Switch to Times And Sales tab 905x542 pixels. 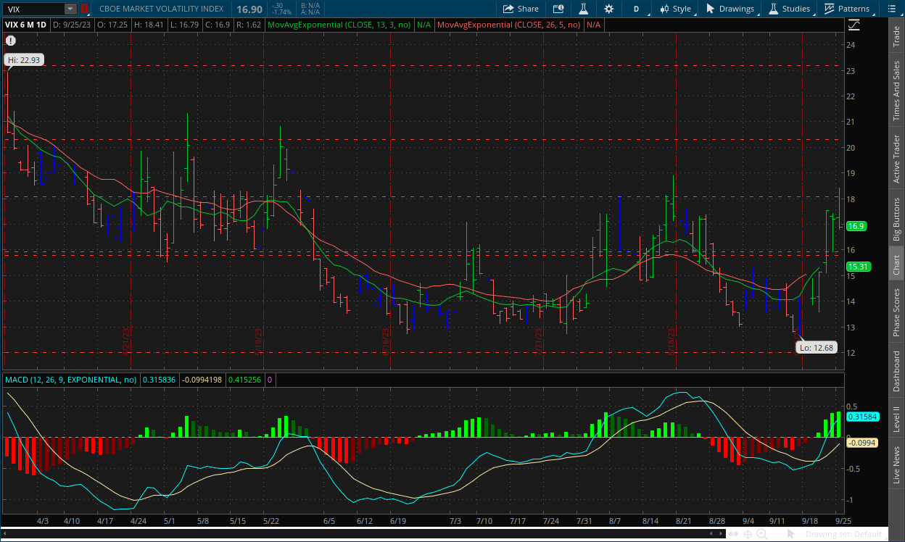896,91
